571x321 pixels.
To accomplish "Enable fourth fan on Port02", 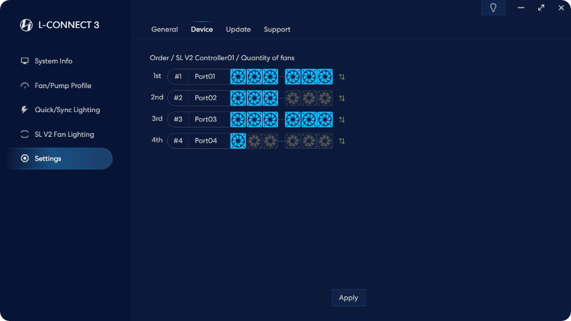I will (293, 98).
